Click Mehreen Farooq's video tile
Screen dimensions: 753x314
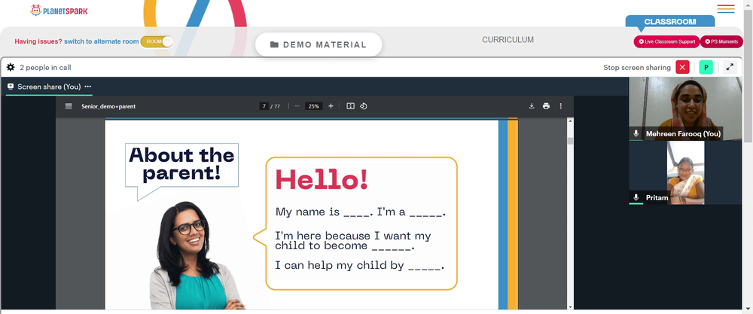click(685, 109)
